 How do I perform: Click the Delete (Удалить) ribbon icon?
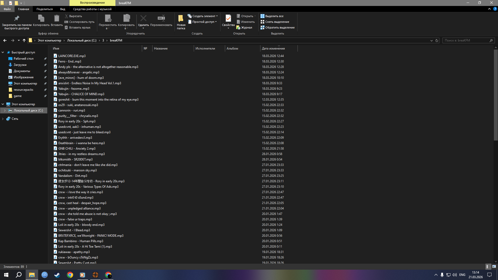coord(143,18)
